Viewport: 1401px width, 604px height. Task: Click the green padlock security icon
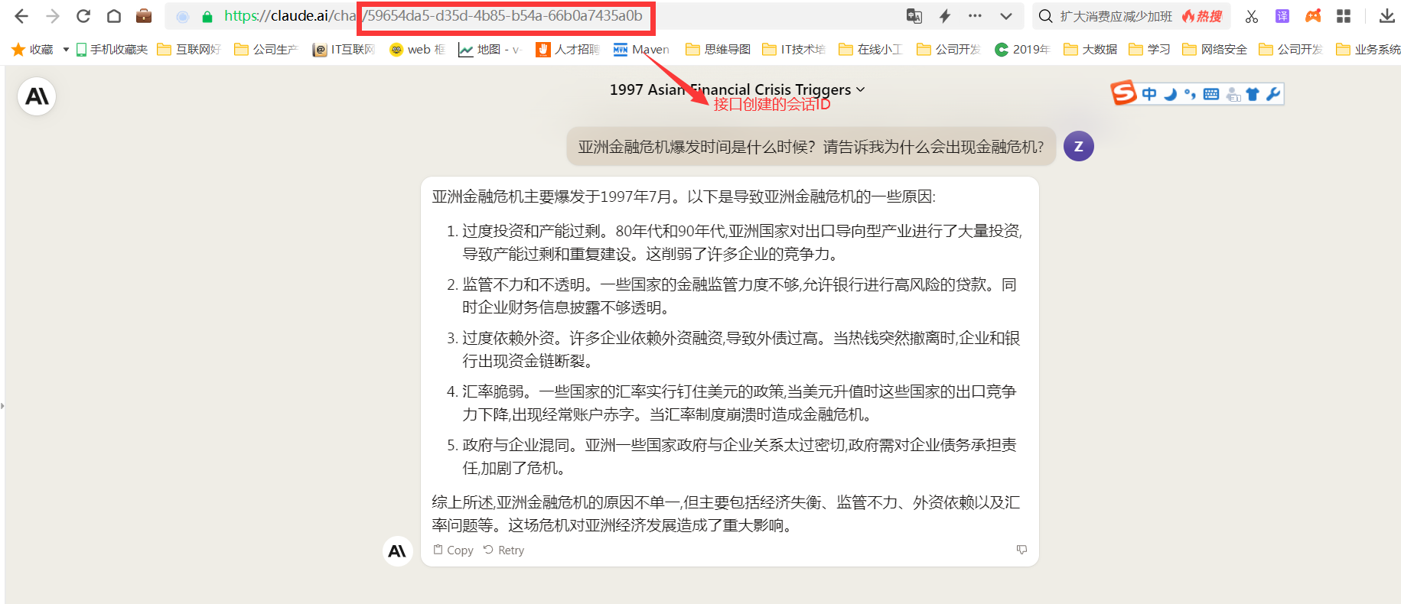207,16
